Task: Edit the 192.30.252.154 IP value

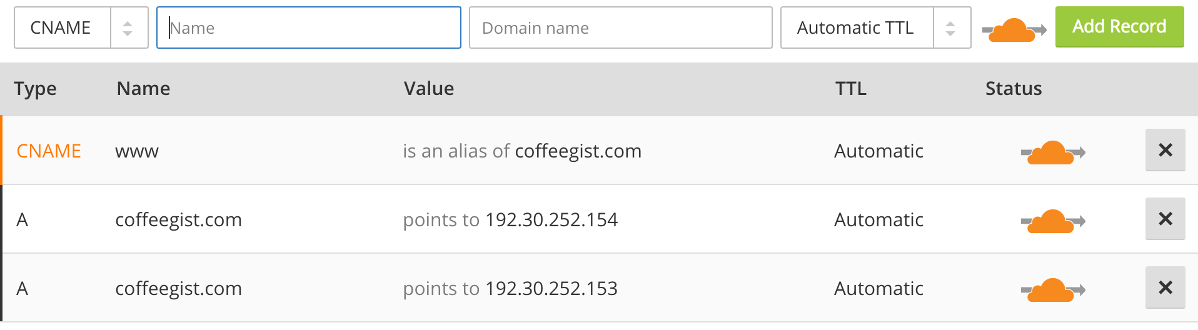Action: 551,219
